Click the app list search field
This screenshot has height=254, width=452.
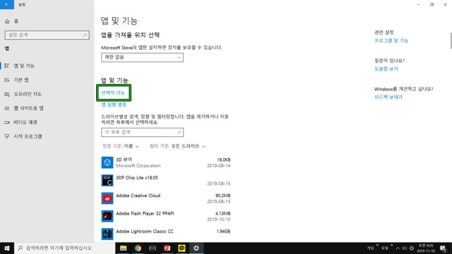click(142, 132)
